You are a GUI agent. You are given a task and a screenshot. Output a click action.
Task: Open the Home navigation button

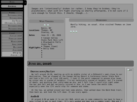[x=12, y=2]
